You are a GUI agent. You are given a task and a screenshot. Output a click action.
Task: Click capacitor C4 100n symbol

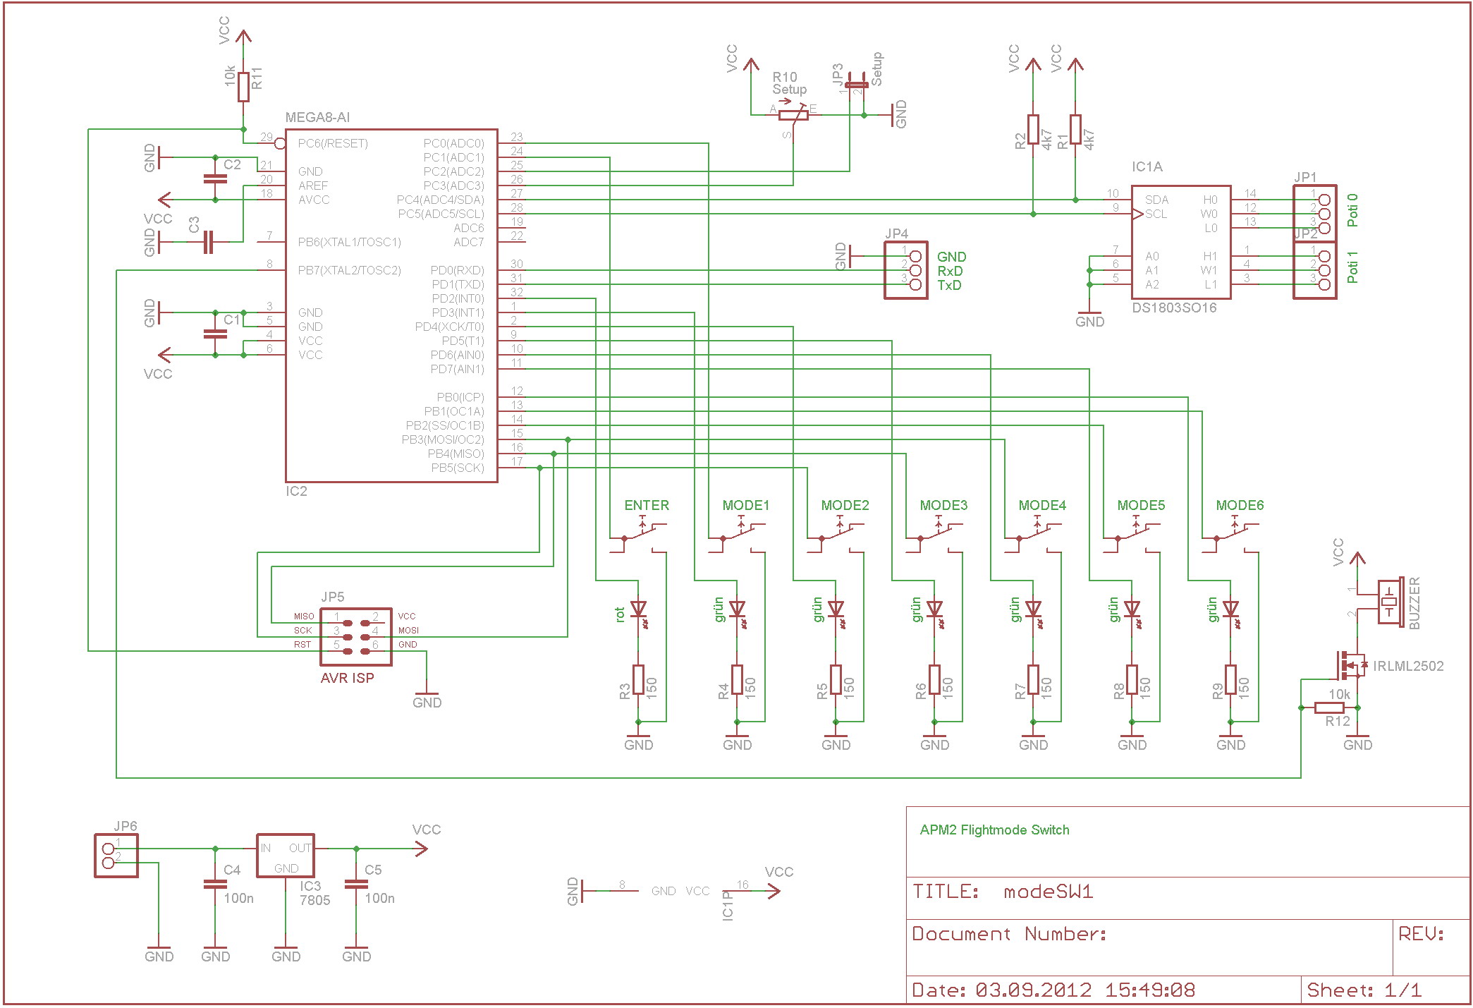point(215,884)
